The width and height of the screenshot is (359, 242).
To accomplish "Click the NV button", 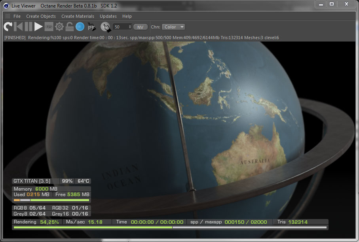I will [141, 27].
